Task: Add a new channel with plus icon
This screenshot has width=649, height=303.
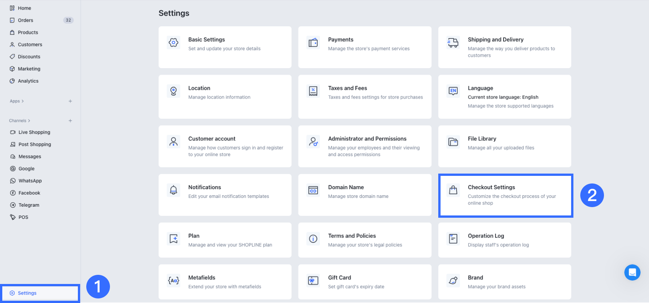Action: tap(70, 121)
